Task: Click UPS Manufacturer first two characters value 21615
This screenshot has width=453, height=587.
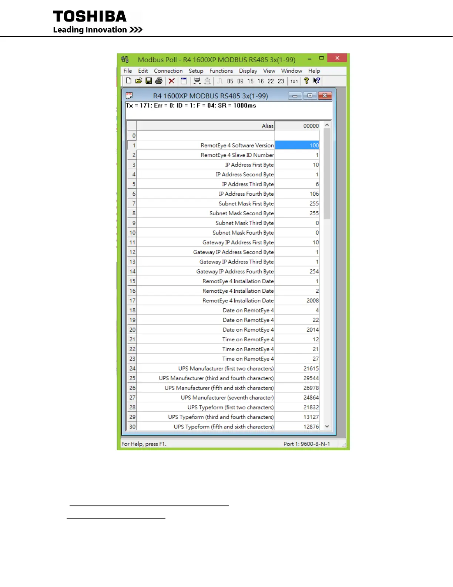Action: [297, 368]
